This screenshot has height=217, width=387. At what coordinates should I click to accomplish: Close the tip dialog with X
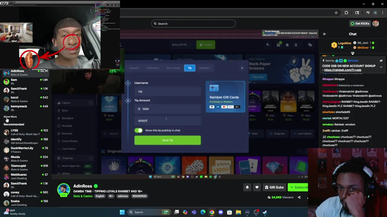pyautogui.click(x=242, y=68)
